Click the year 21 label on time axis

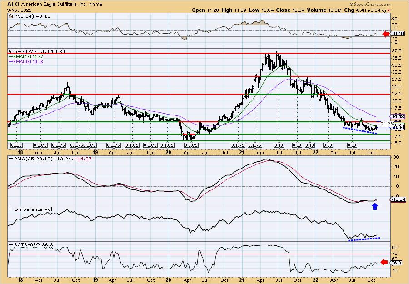pos(242,152)
